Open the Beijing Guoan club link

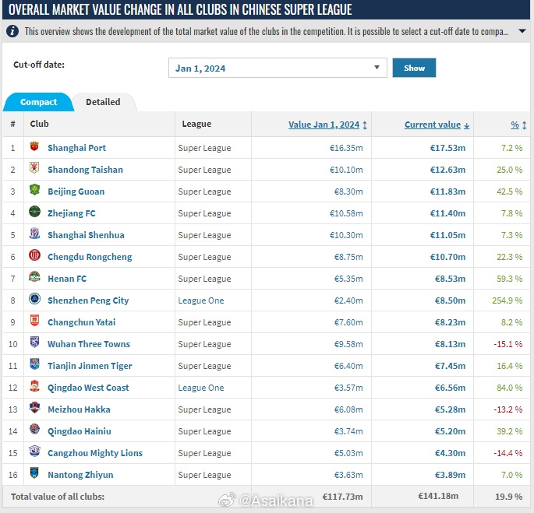pyautogui.click(x=76, y=191)
